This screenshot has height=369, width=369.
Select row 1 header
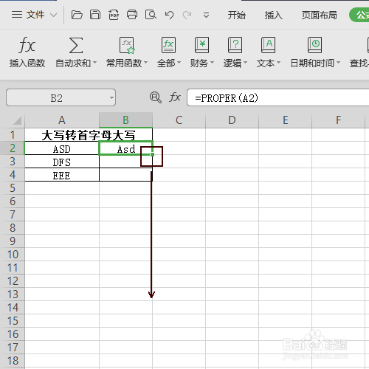point(13,135)
